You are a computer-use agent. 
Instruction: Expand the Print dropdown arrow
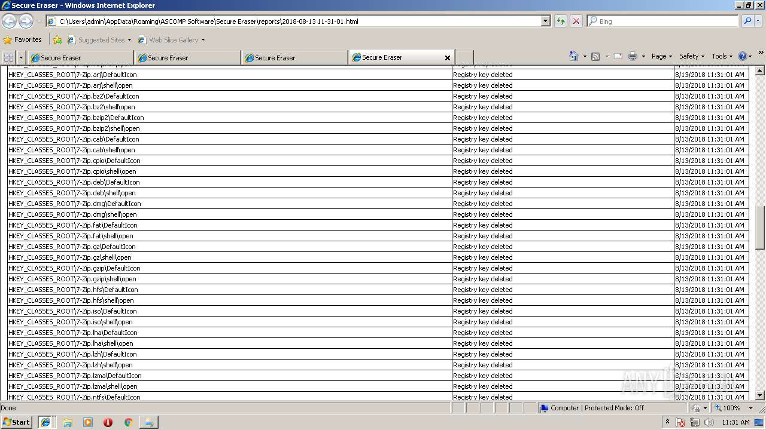click(643, 57)
